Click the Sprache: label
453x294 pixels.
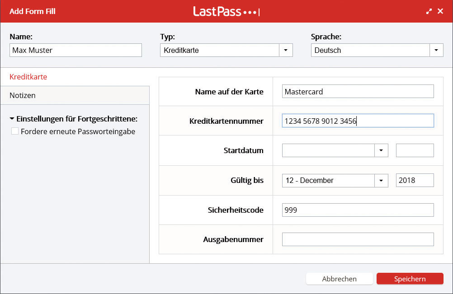tap(326, 37)
